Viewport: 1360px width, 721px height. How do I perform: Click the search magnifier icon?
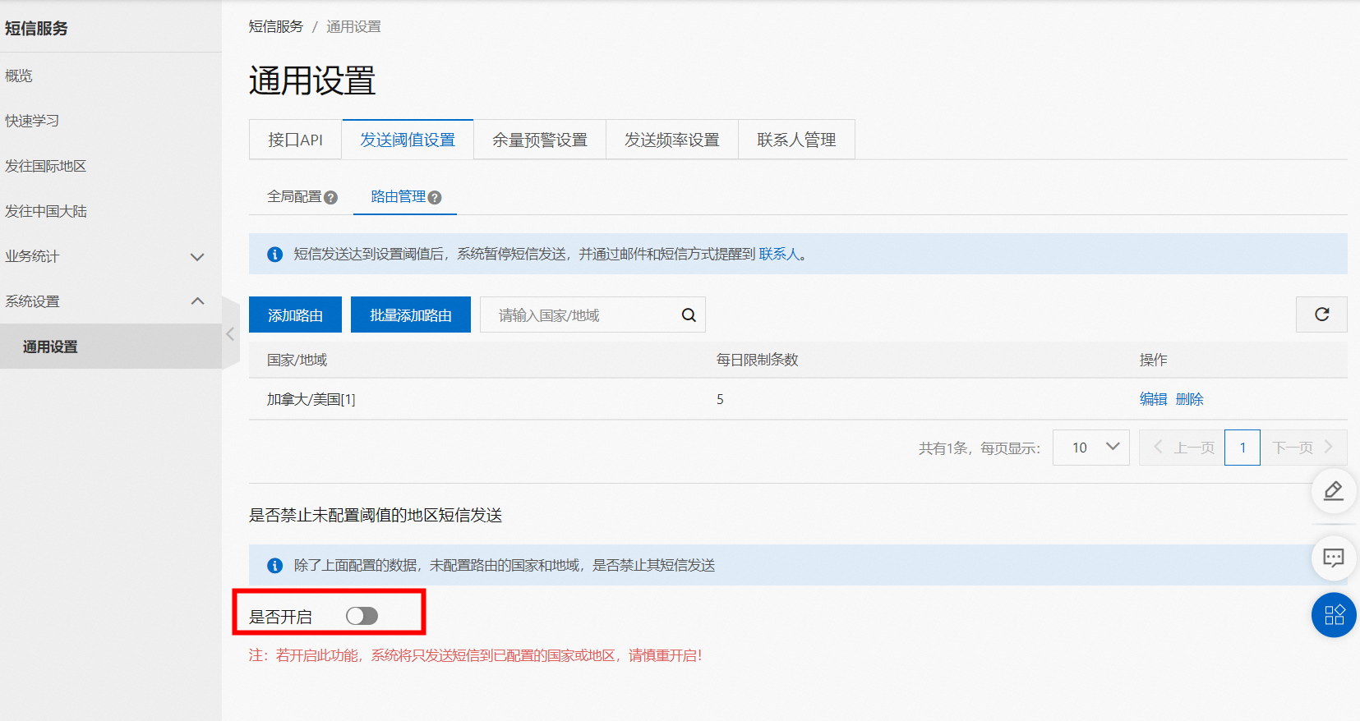[x=689, y=315]
